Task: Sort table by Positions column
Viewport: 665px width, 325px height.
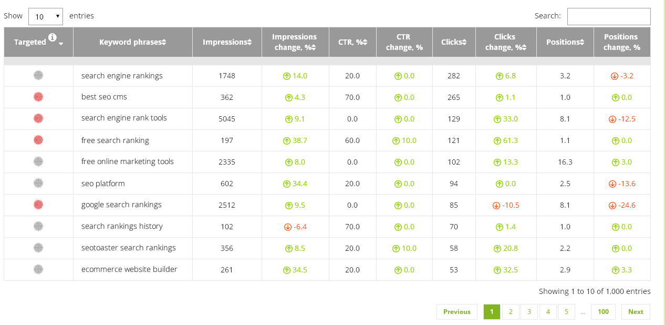Action: click(x=565, y=42)
